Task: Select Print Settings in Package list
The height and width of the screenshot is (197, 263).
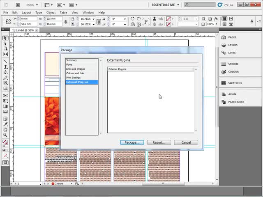Action: click(82, 78)
